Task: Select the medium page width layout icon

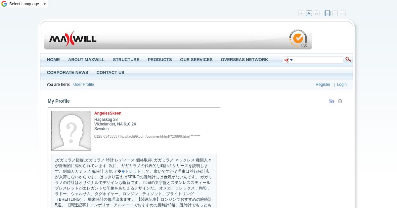Action: click(x=335, y=13)
